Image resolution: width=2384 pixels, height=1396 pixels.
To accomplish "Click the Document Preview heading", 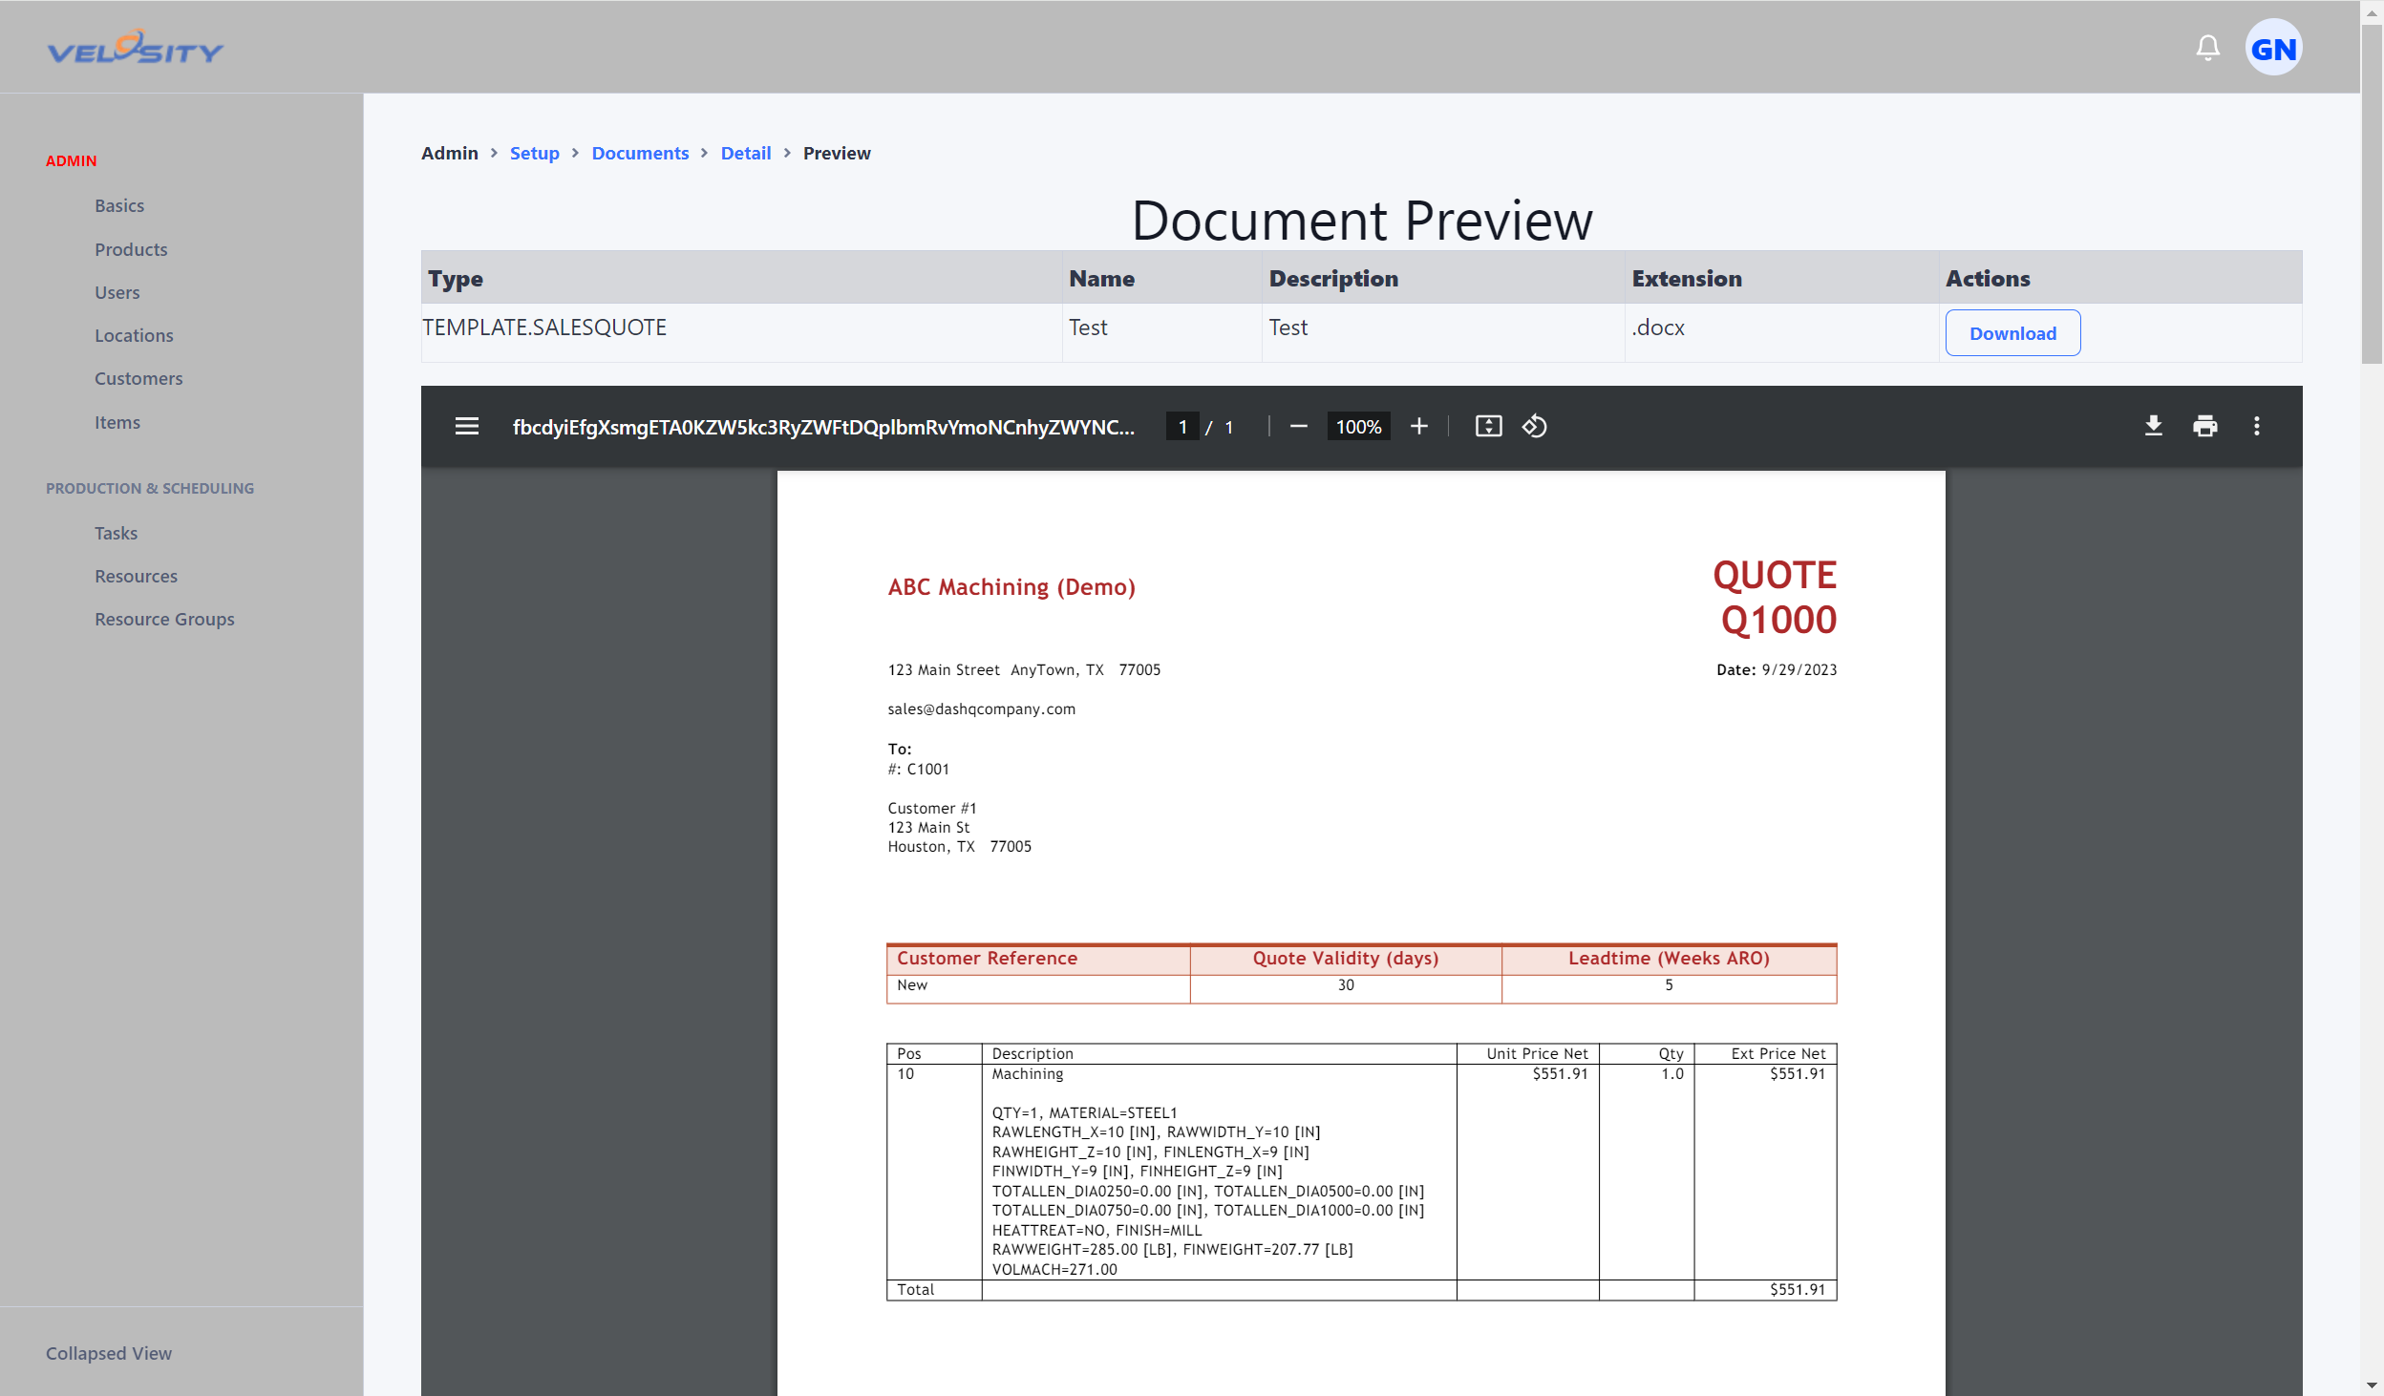I will point(1362,221).
